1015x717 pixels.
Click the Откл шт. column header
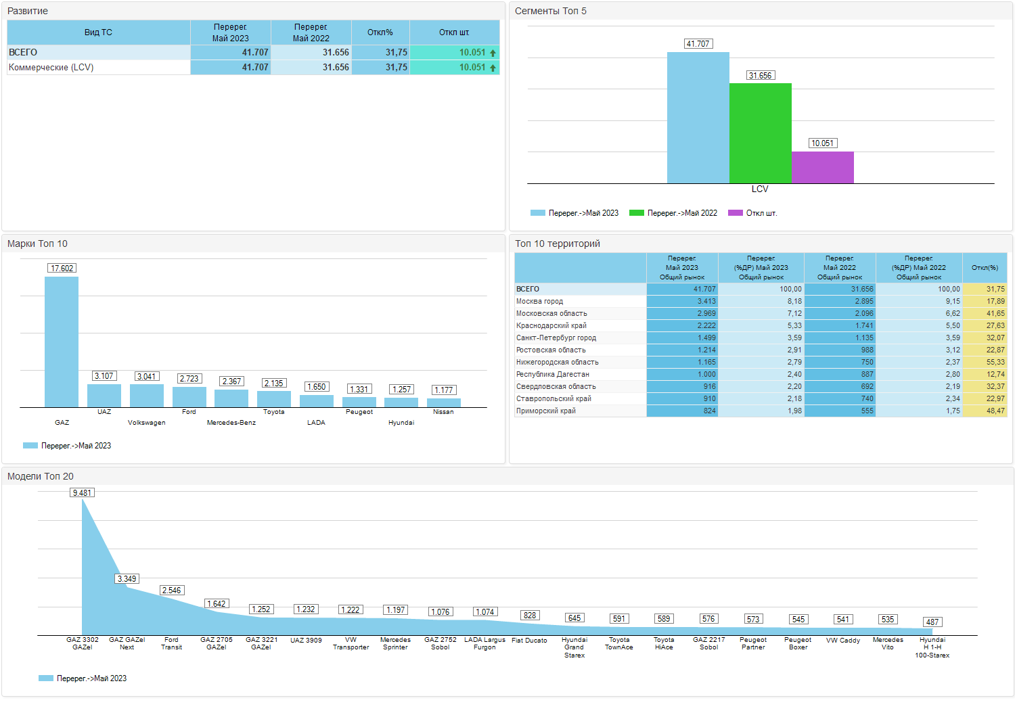click(455, 32)
